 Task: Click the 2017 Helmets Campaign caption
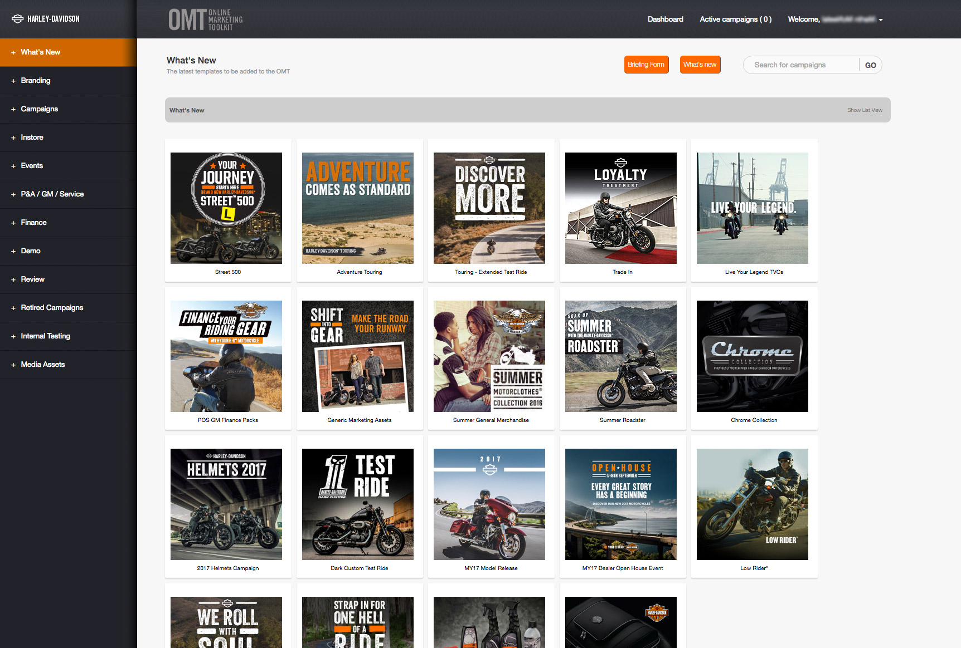point(228,568)
